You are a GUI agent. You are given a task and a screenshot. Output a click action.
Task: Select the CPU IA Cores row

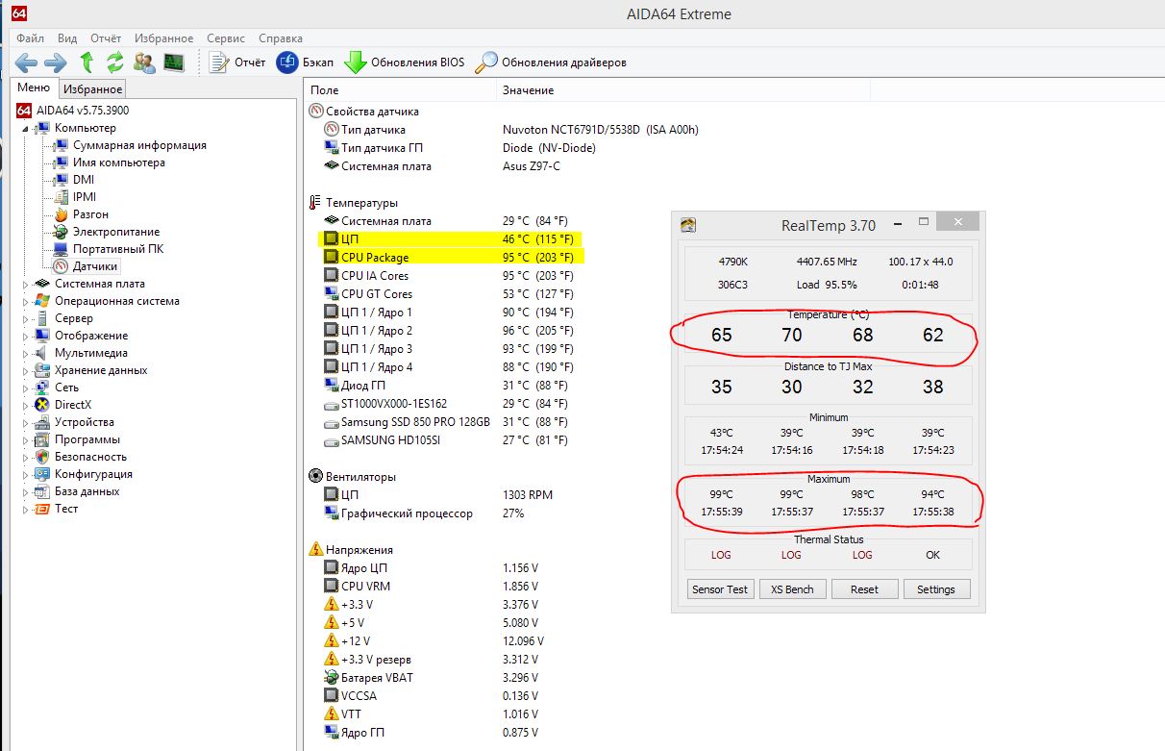[x=451, y=275]
